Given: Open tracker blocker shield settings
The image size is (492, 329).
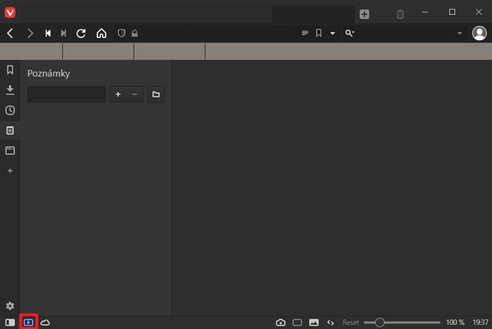Looking at the screenshot, I should coord(121,34).
